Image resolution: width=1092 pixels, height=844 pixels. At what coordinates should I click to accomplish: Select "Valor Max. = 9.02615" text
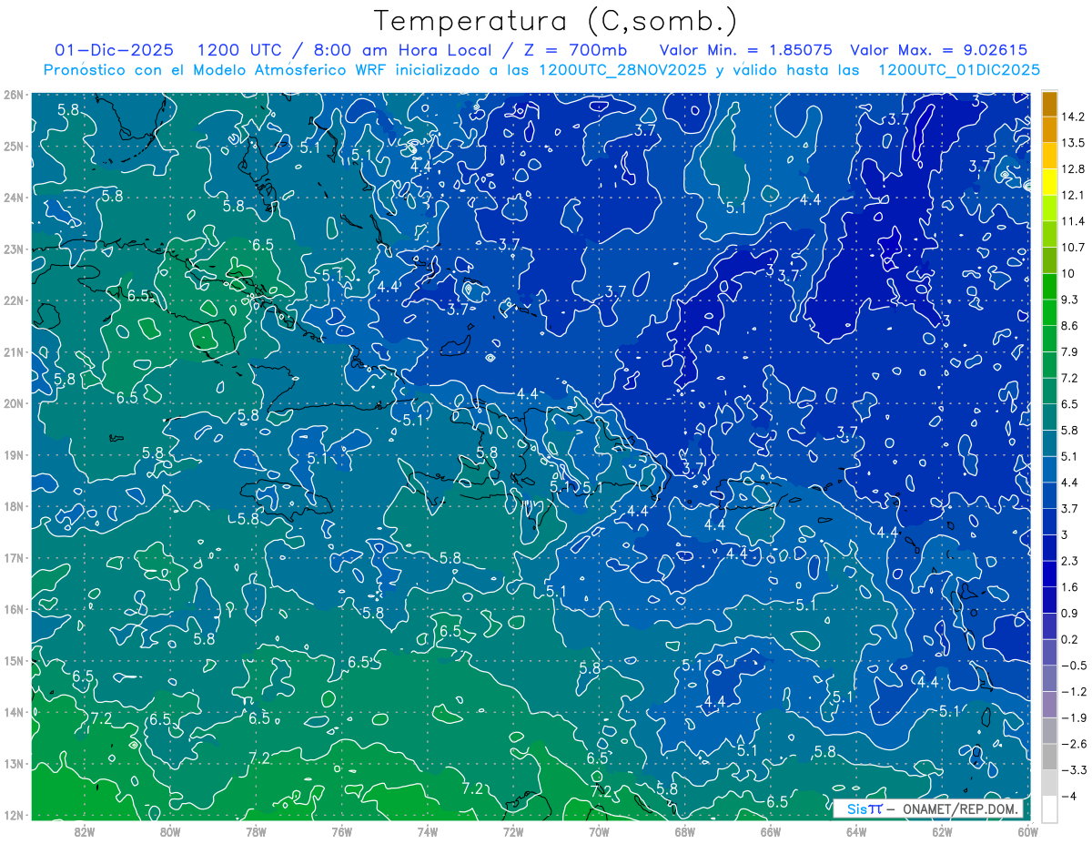coord(939,50)
